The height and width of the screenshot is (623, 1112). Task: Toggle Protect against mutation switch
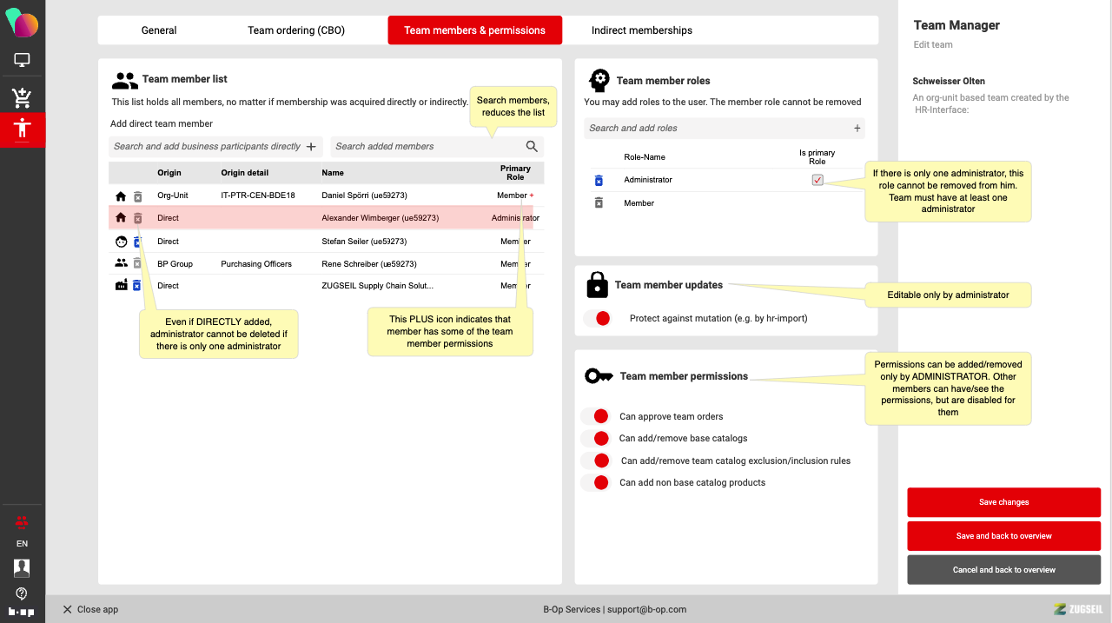coord(598,319)
